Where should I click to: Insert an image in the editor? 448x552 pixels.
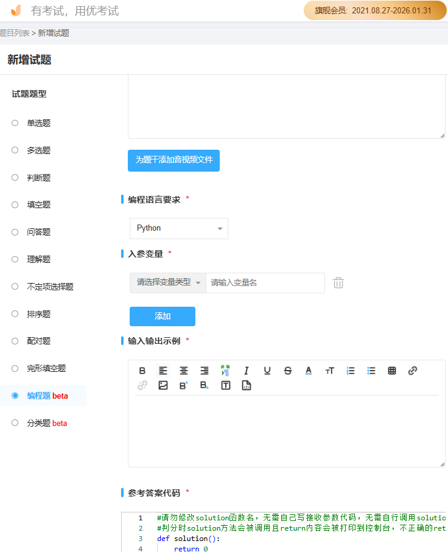pos(163,385)
